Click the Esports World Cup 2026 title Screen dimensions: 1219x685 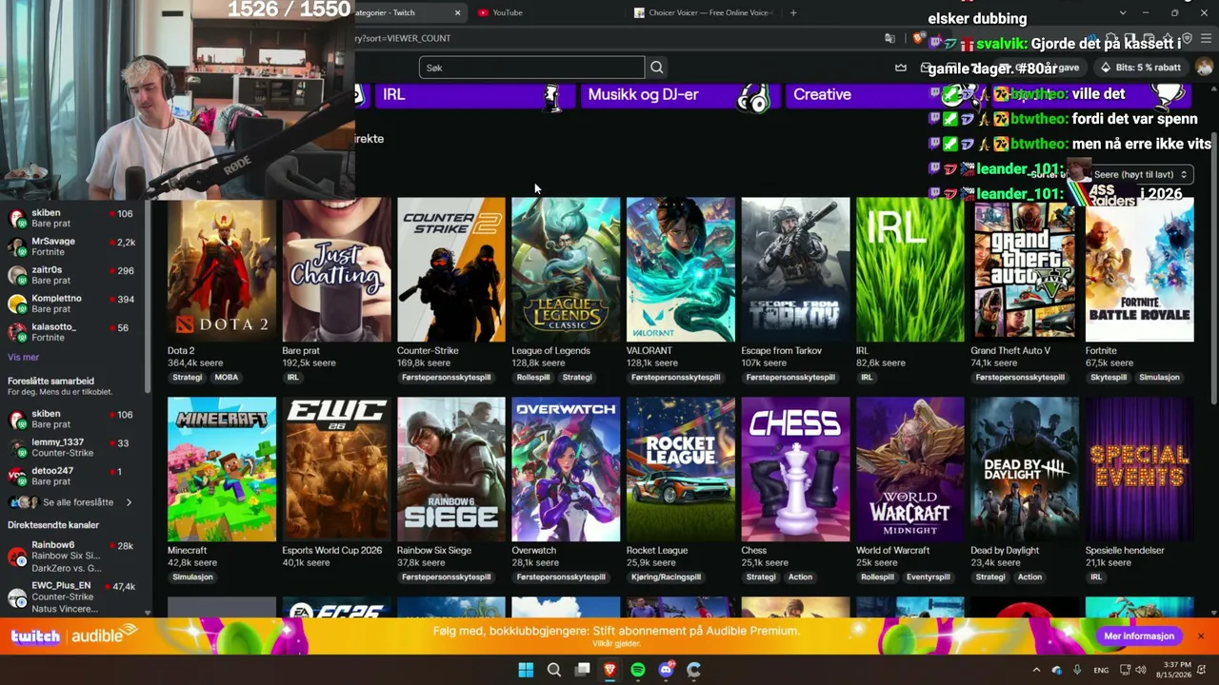(332, 551)
